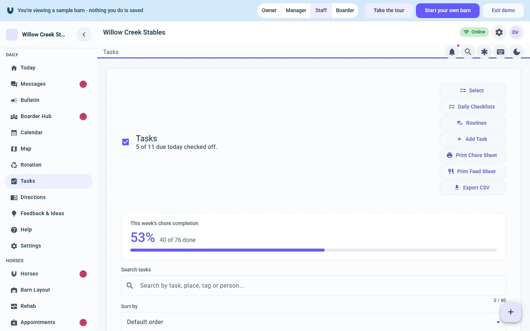530x331 pixels.
Task: Collapse the sidebar with the chevron
Action: point(84,35)
